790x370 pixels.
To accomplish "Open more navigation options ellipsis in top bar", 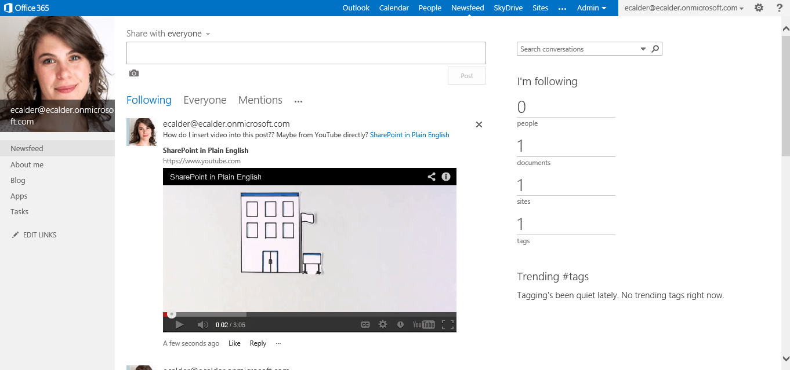I will pyautogui.click(x=562, y=8).
